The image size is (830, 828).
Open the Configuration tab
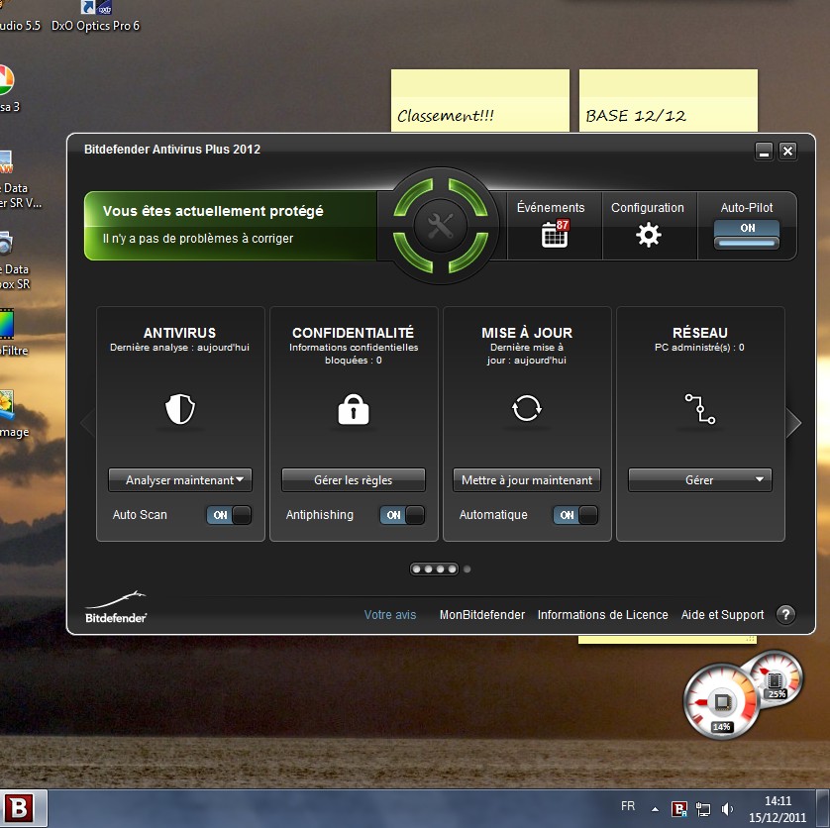point(650,226)
